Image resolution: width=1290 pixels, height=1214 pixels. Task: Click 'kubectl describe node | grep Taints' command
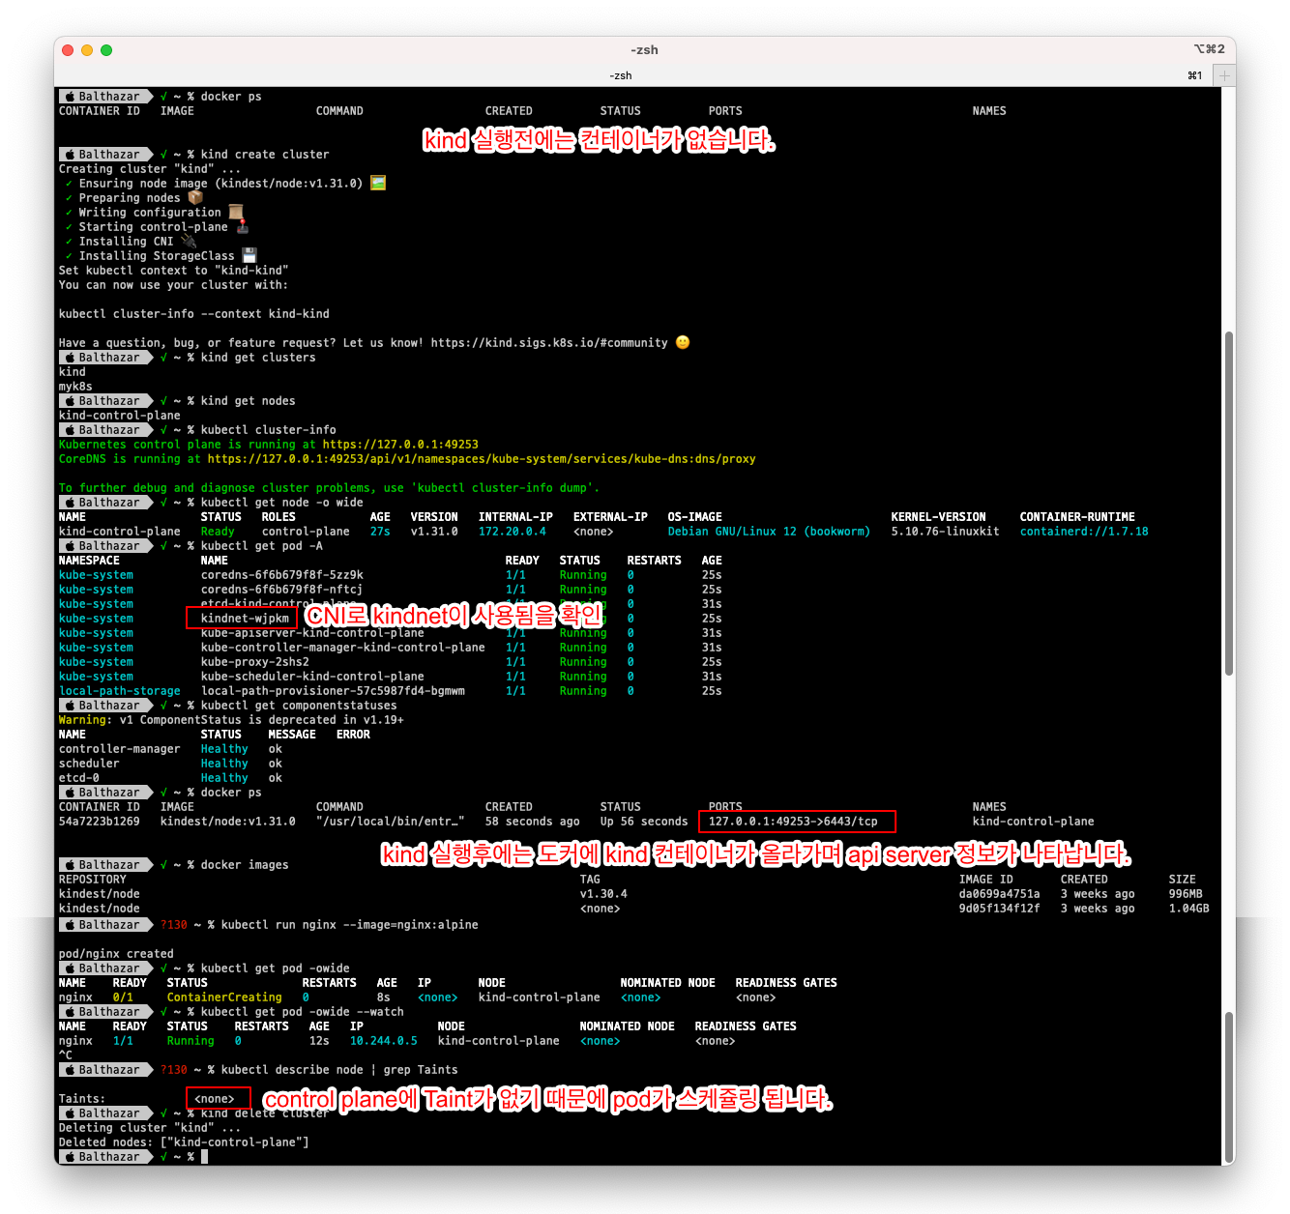click(339, 1070)
